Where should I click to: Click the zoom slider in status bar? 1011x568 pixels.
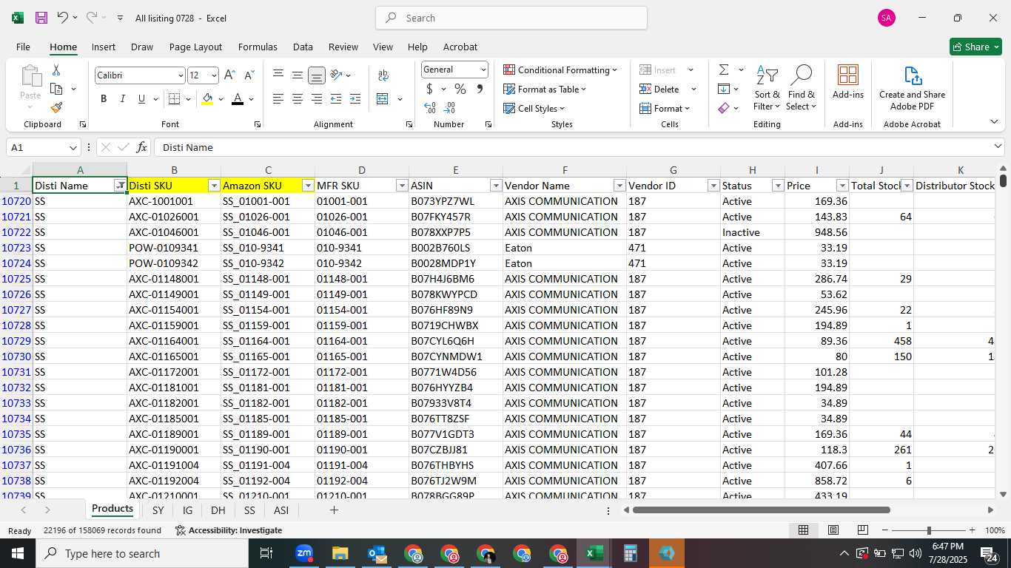928,530
